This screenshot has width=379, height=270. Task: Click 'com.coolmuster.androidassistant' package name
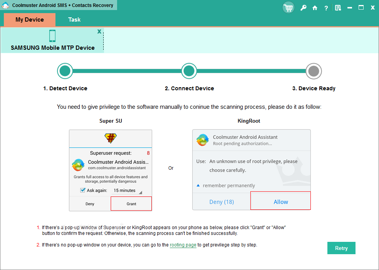click(117, 168)
